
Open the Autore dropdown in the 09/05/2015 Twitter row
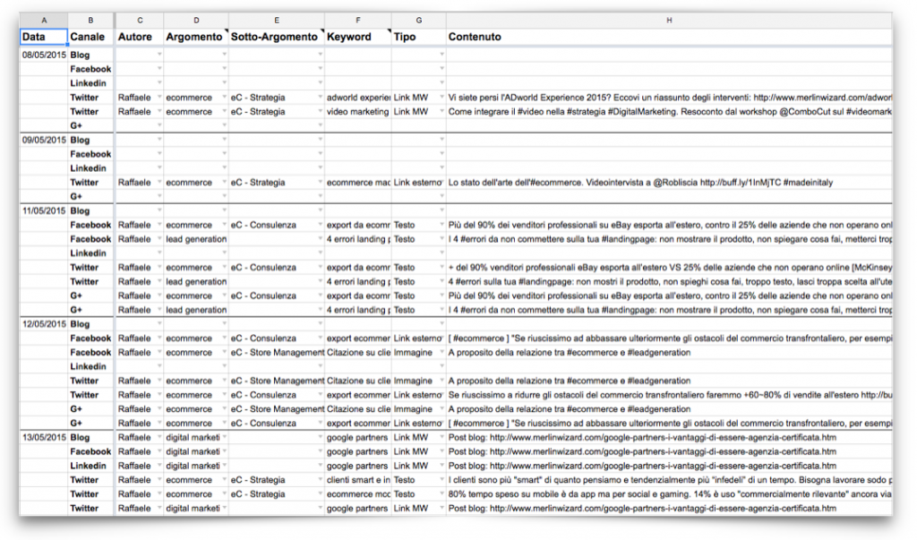(159, 183)
